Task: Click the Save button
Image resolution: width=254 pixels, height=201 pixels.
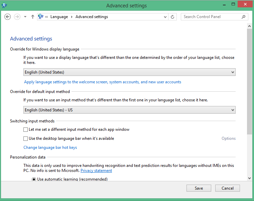Action: tap(199, 188)
